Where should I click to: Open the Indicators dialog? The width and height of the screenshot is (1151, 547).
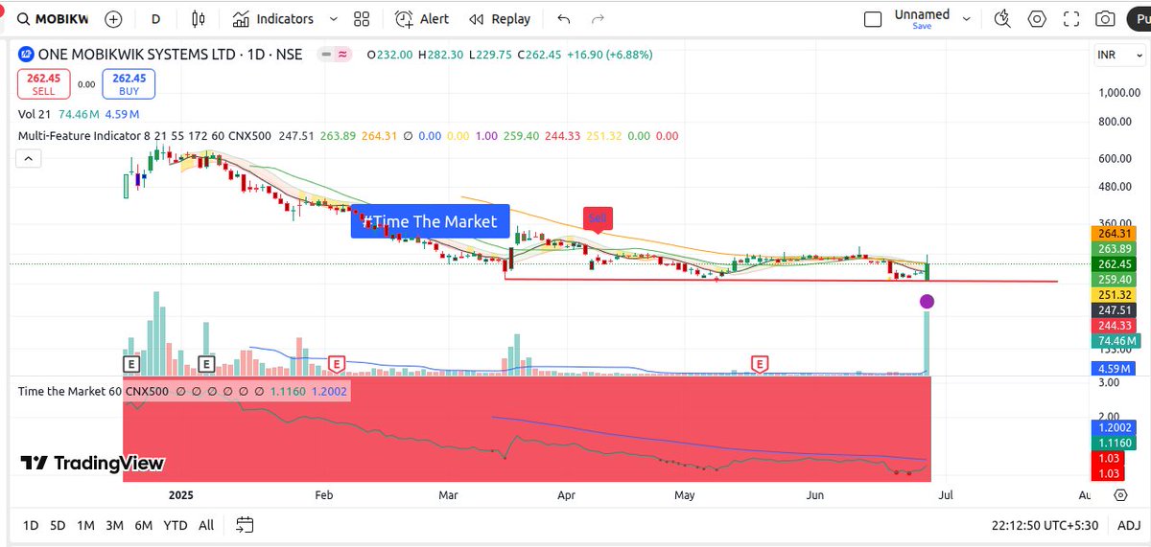pos(273,19)
